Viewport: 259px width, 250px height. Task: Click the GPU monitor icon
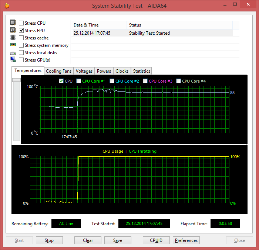(x=13, y=59)
